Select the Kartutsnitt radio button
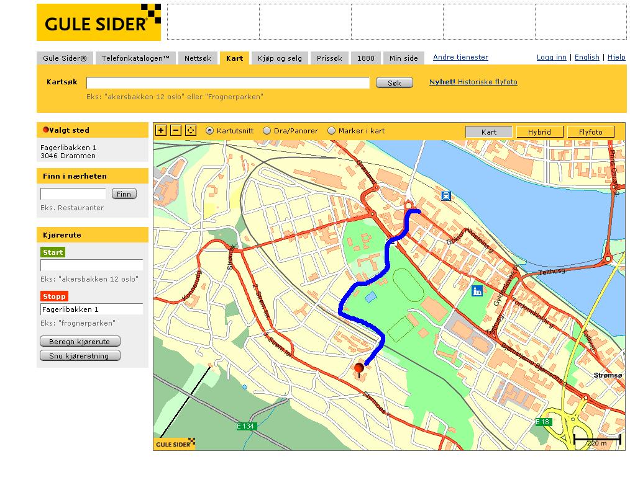 [210, 131]
